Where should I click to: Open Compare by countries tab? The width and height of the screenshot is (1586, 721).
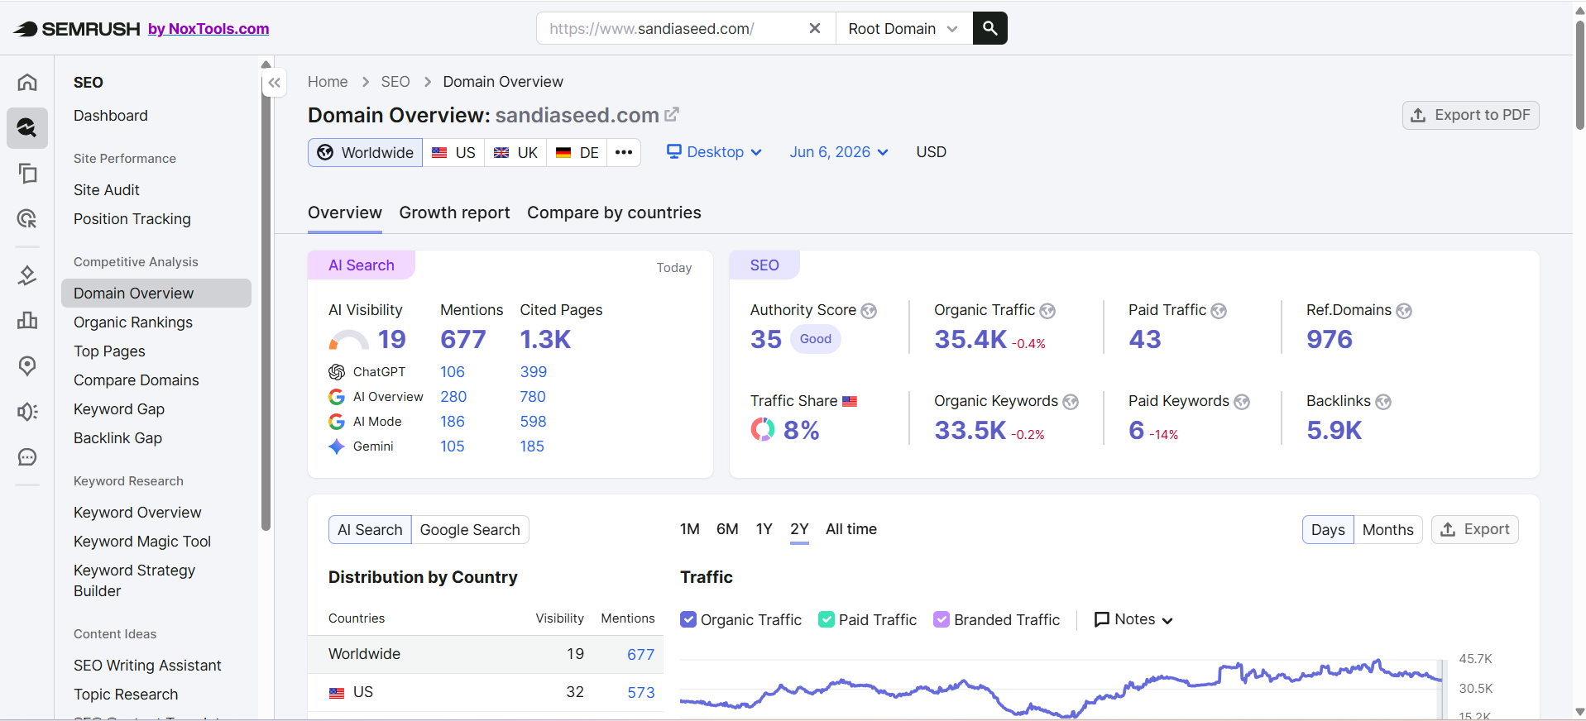(x=614, y=212)
